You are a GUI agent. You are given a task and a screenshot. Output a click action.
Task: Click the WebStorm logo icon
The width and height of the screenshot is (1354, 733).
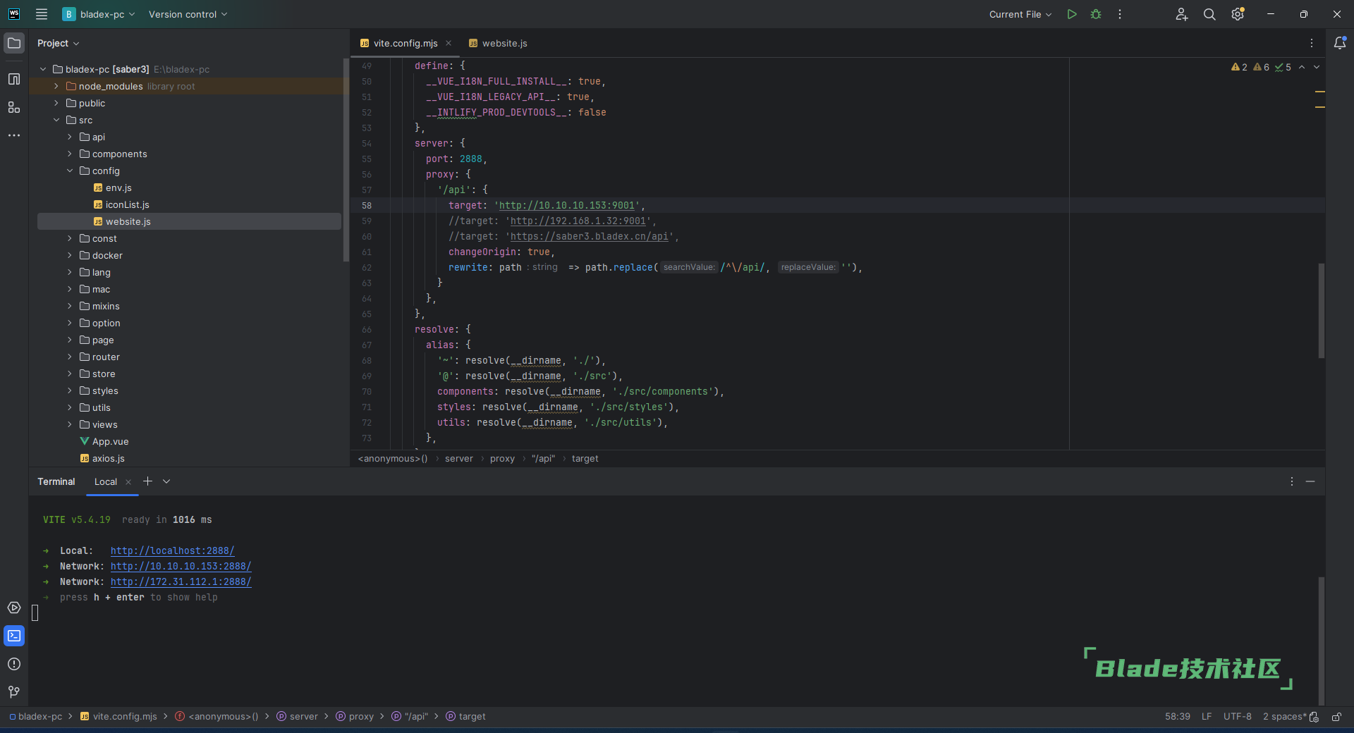14,14
